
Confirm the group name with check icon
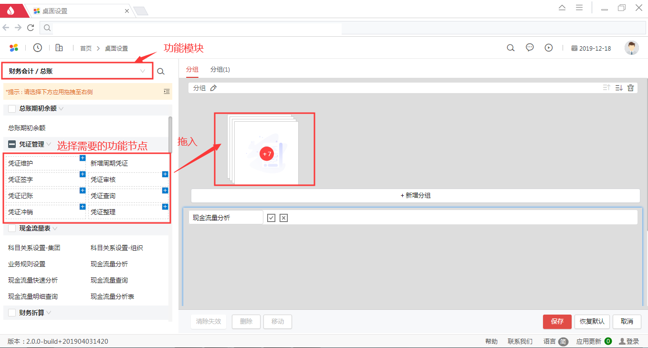coord(272,218)
